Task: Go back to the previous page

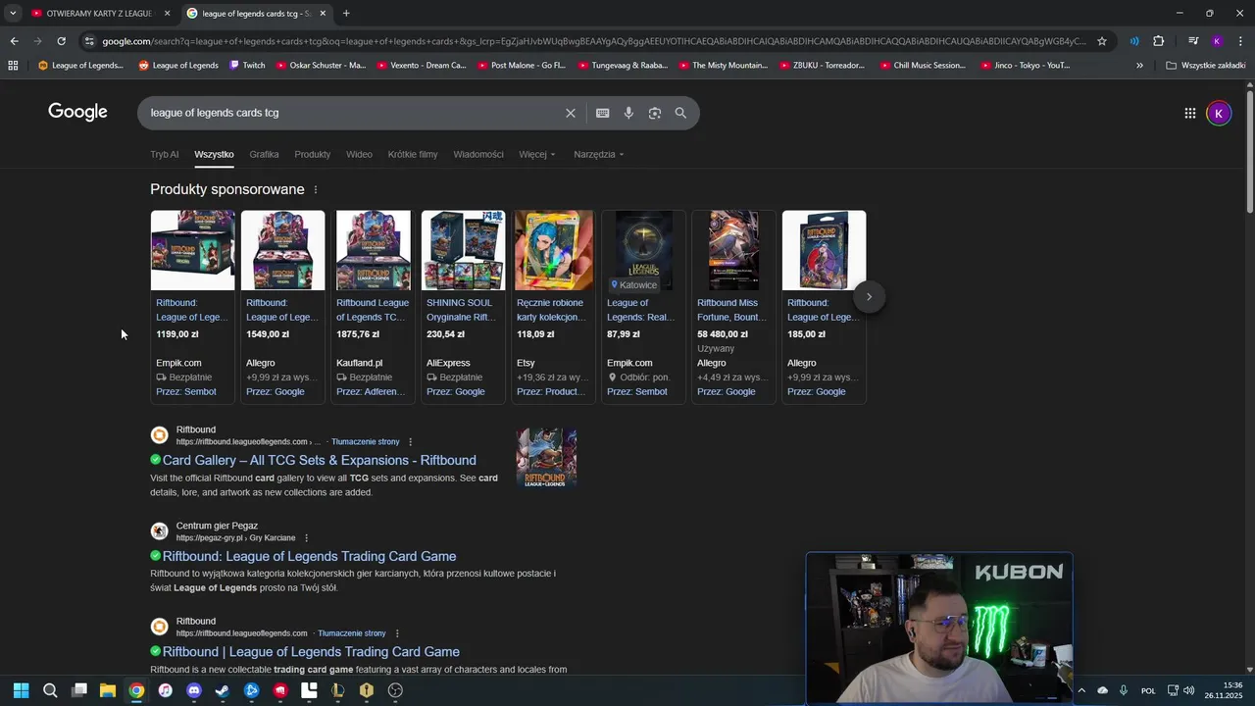Action: point(14,41)
